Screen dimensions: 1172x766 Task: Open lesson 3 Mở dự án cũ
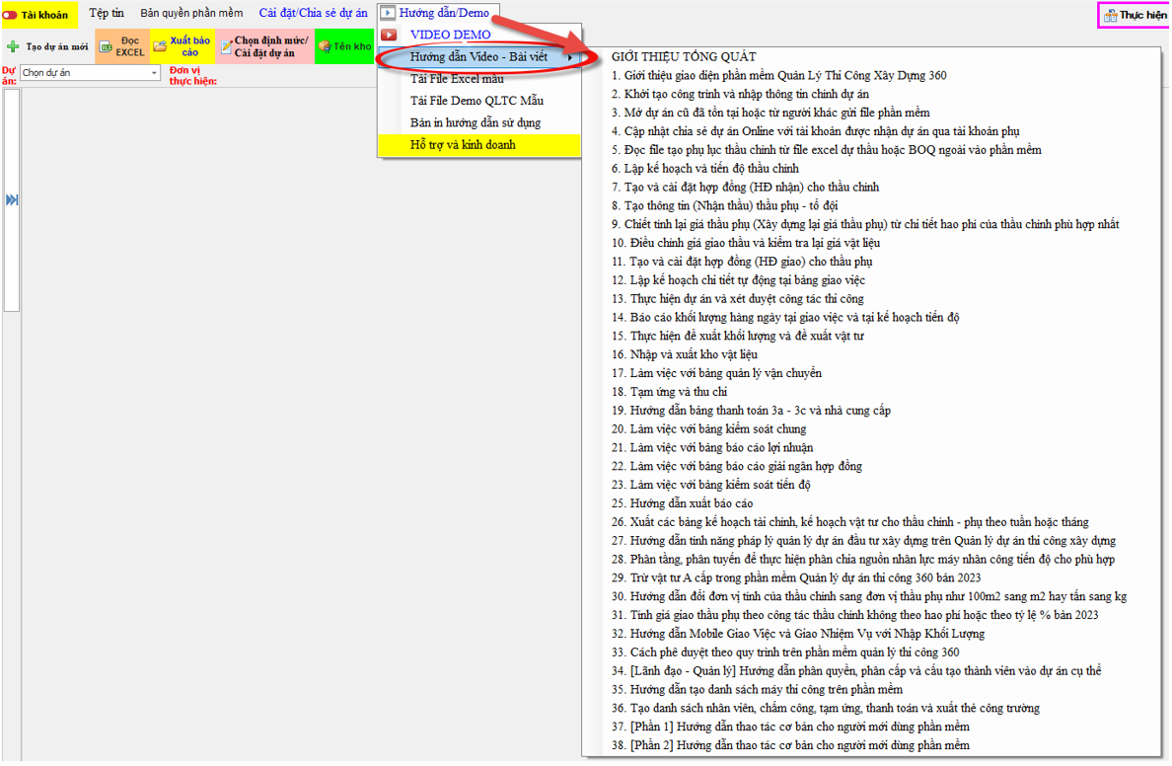coord(770,113)
